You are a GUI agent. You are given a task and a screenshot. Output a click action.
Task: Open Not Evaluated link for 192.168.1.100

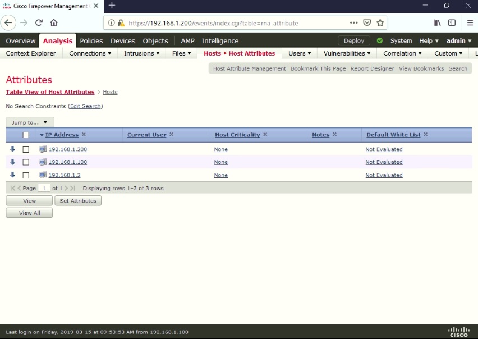tap(384, 162)
